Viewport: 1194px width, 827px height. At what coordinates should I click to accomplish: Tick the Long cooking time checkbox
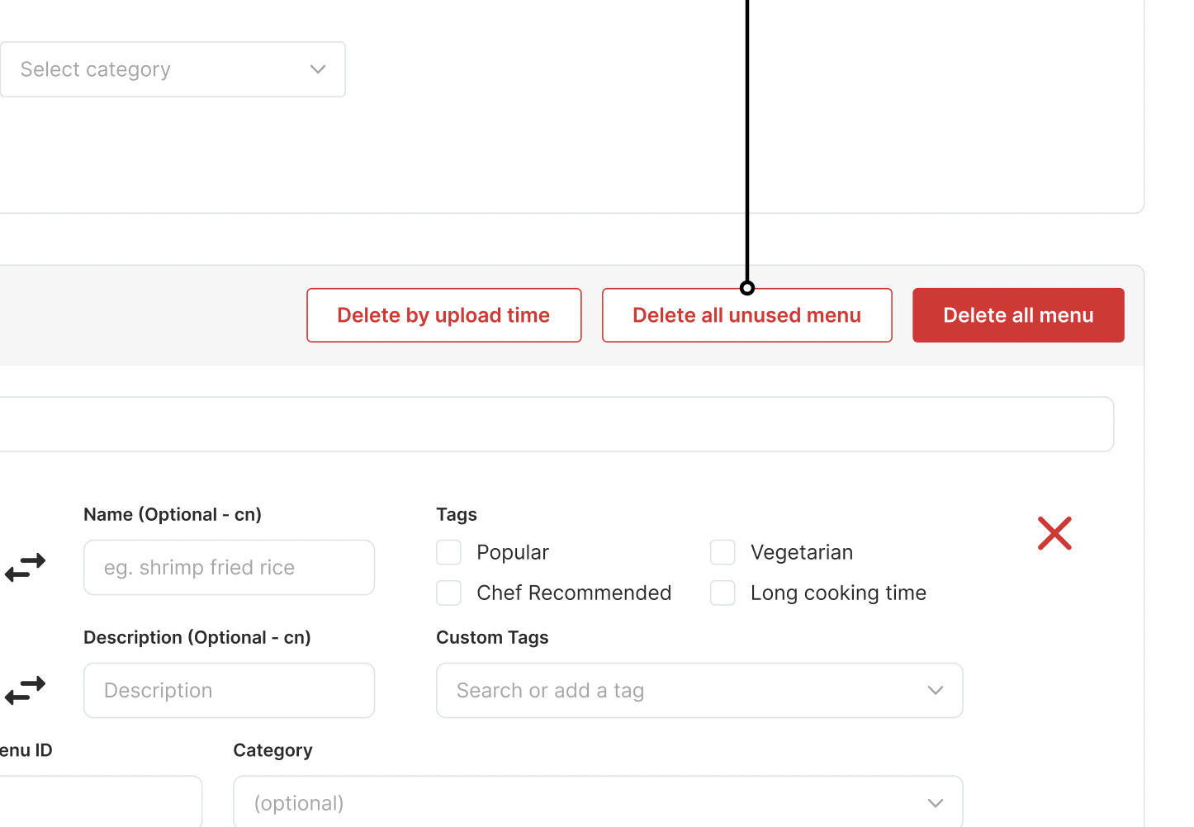point(723,593)
